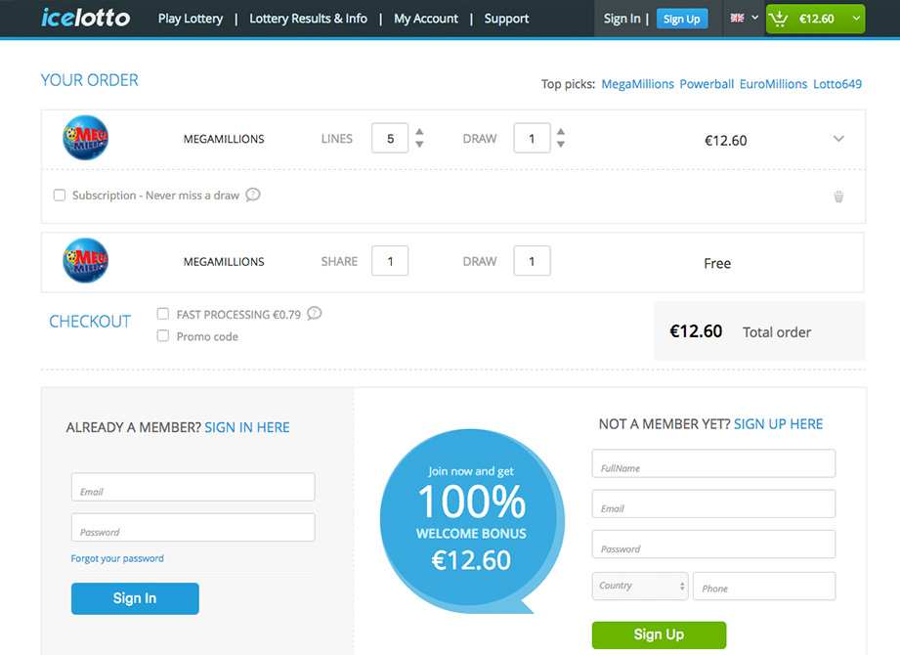900x655 pixels.
Task: Click the Free price label
Action: 717,264
